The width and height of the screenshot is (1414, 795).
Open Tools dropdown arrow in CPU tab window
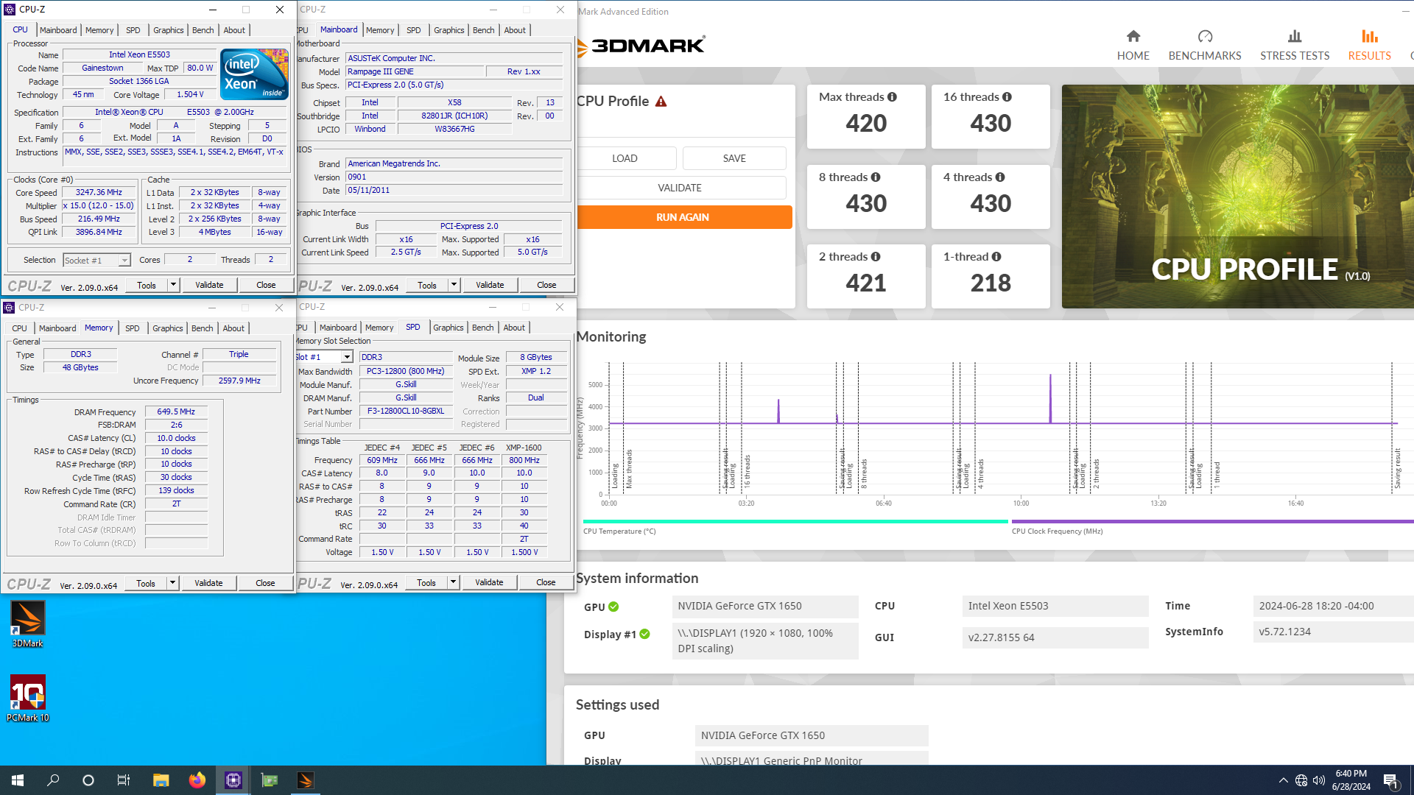pyautogui.click(x=173, y=285)
